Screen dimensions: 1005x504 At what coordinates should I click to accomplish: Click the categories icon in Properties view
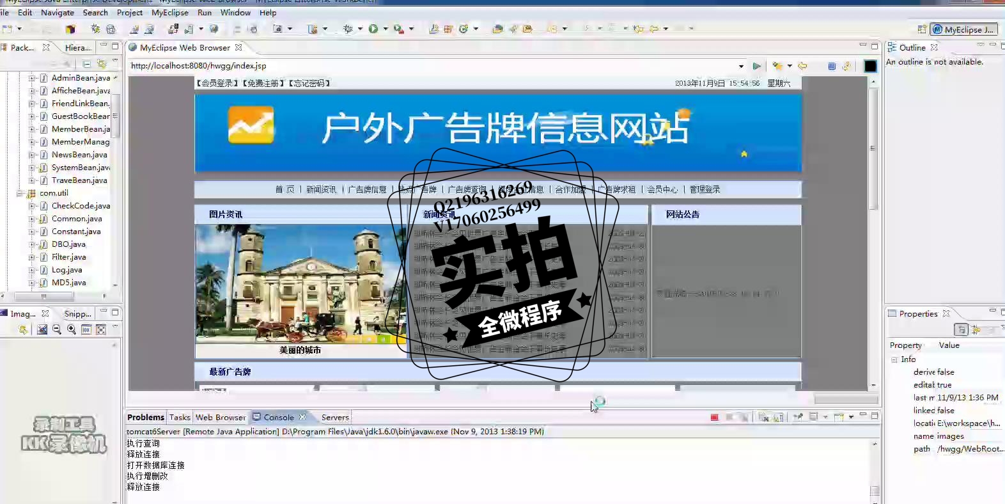point(961,329)
